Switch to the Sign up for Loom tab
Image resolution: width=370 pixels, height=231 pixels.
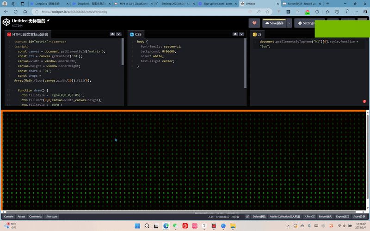pyautogui.click(x=216, y=3)
